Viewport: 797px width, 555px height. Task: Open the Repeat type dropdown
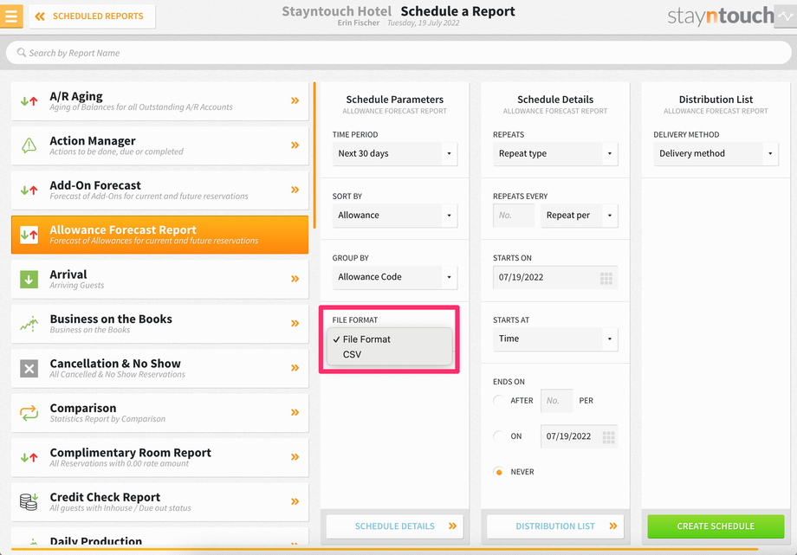[555, 153]
